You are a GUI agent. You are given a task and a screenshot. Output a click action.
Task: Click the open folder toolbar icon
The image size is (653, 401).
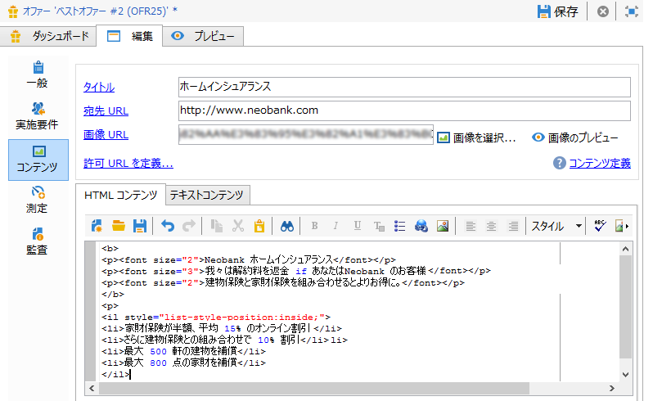point(119,226)
